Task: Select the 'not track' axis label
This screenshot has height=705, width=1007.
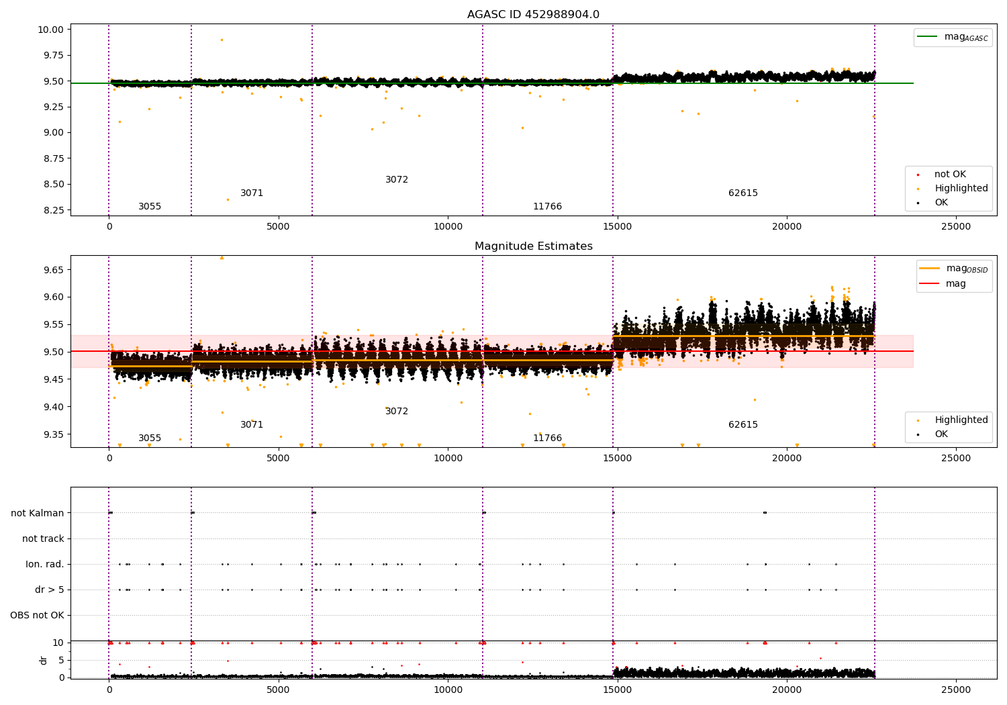Action: point(43,538)
